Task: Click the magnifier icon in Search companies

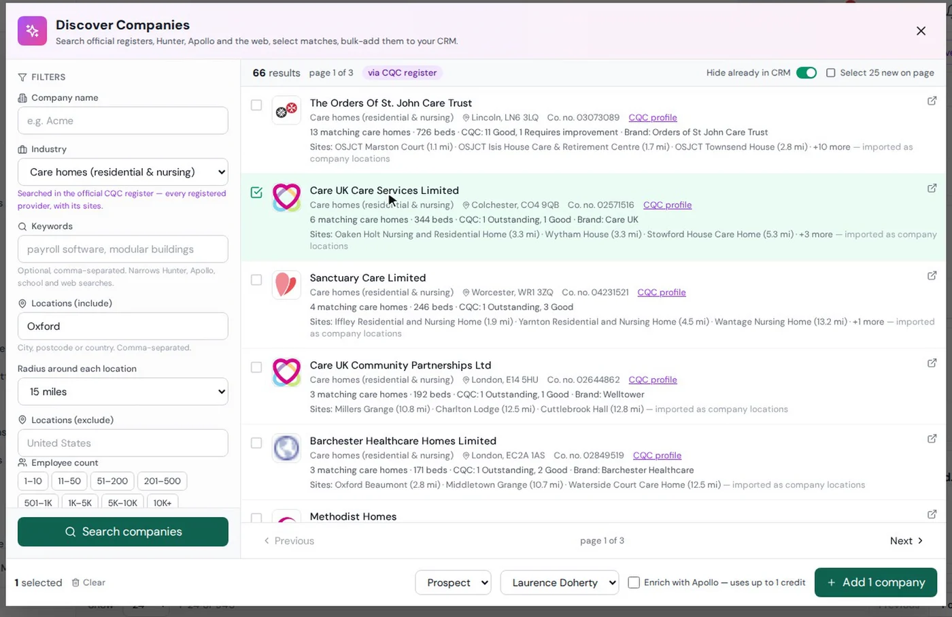Action: pos(70,532)
